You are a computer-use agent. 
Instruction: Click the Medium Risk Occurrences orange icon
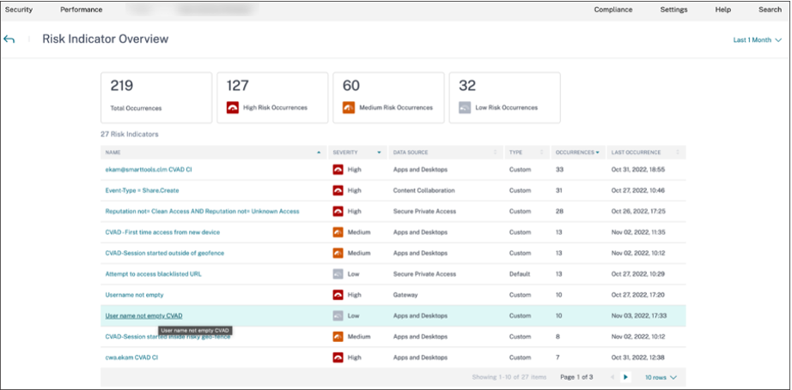coord(349,108)
